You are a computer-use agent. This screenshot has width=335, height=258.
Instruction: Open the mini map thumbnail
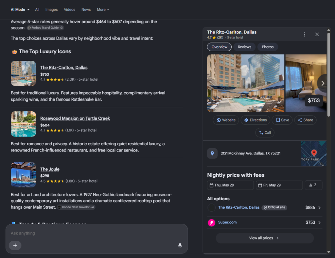pos(314,153)
